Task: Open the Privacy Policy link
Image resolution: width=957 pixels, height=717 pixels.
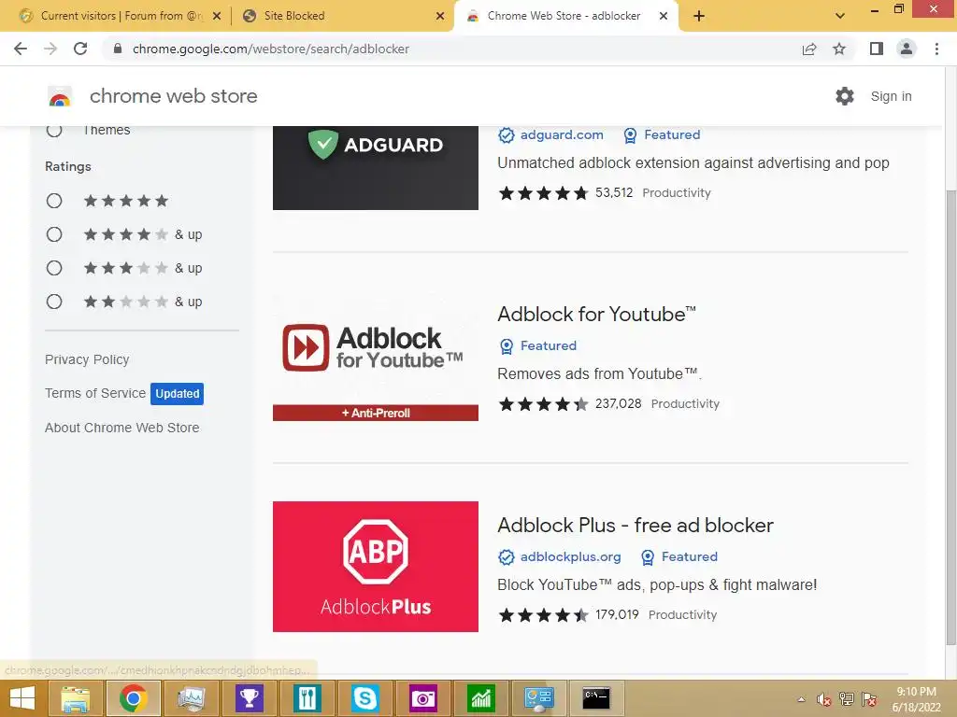Action: coord(87,359)
